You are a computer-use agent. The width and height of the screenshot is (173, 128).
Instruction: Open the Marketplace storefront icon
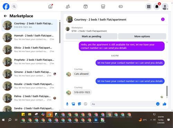103,7
